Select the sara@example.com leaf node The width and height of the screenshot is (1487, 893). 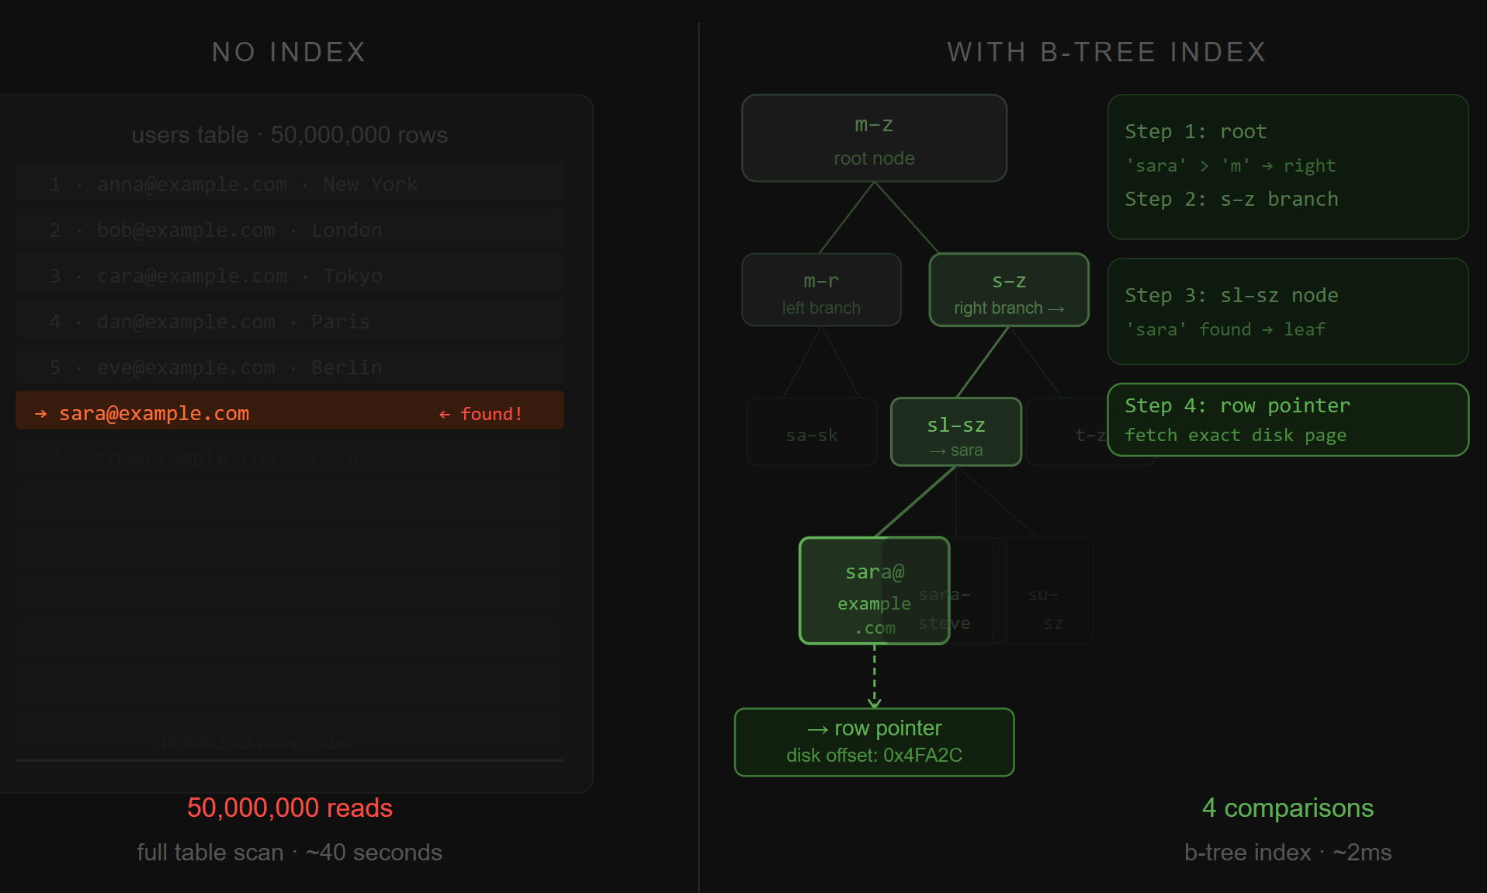point(874,590)
